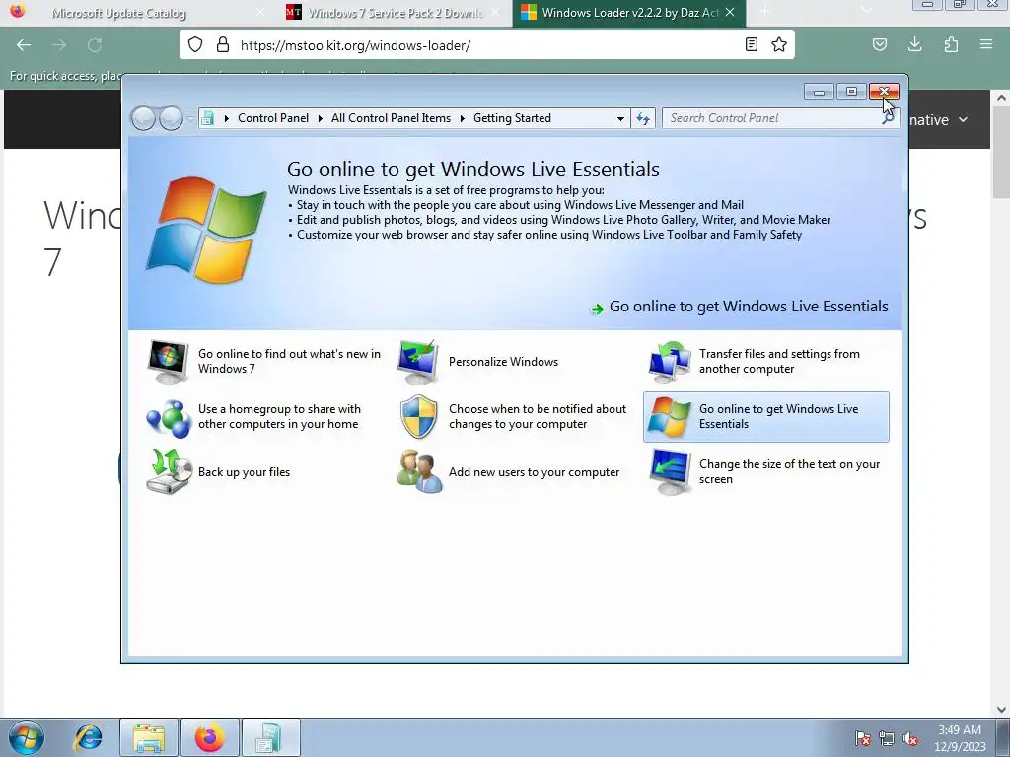Select the Transfer files and settings icon

670,362
